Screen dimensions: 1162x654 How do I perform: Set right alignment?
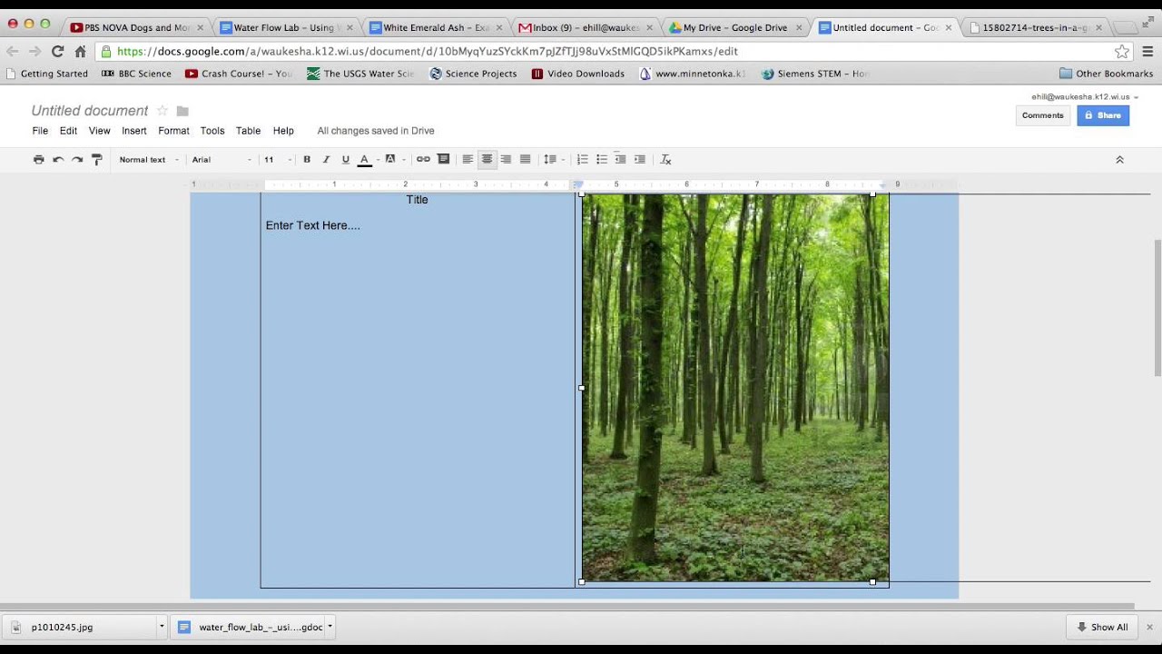(506, 159)
